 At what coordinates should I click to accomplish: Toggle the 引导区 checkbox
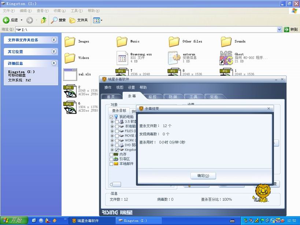[111, 159]
